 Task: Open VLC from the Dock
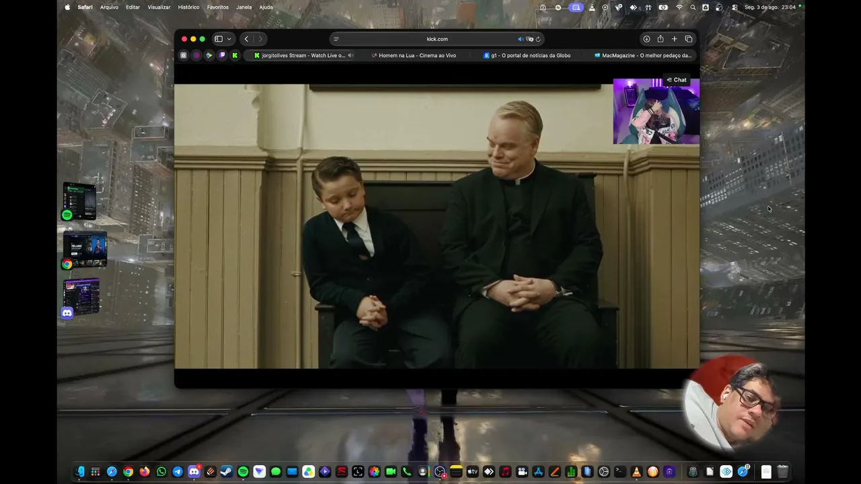coord(636,472)
